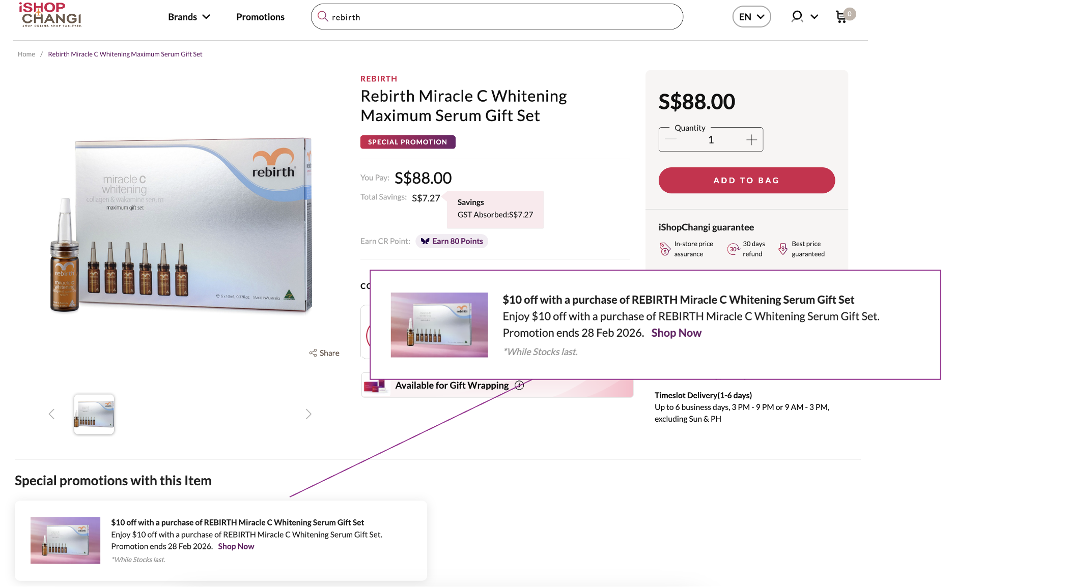
Task: Go to Home breadcrumb link
Action: click(26, 54)
